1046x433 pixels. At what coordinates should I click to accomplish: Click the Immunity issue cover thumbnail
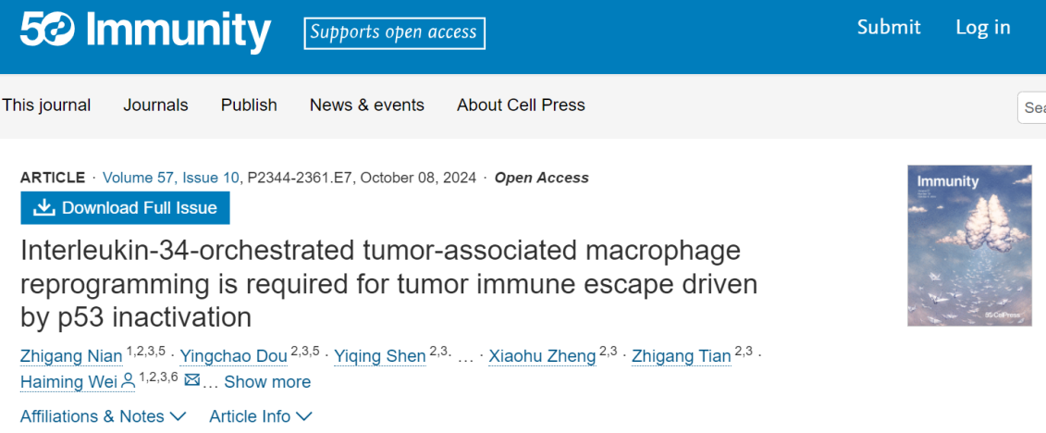(x=969, y=245)
